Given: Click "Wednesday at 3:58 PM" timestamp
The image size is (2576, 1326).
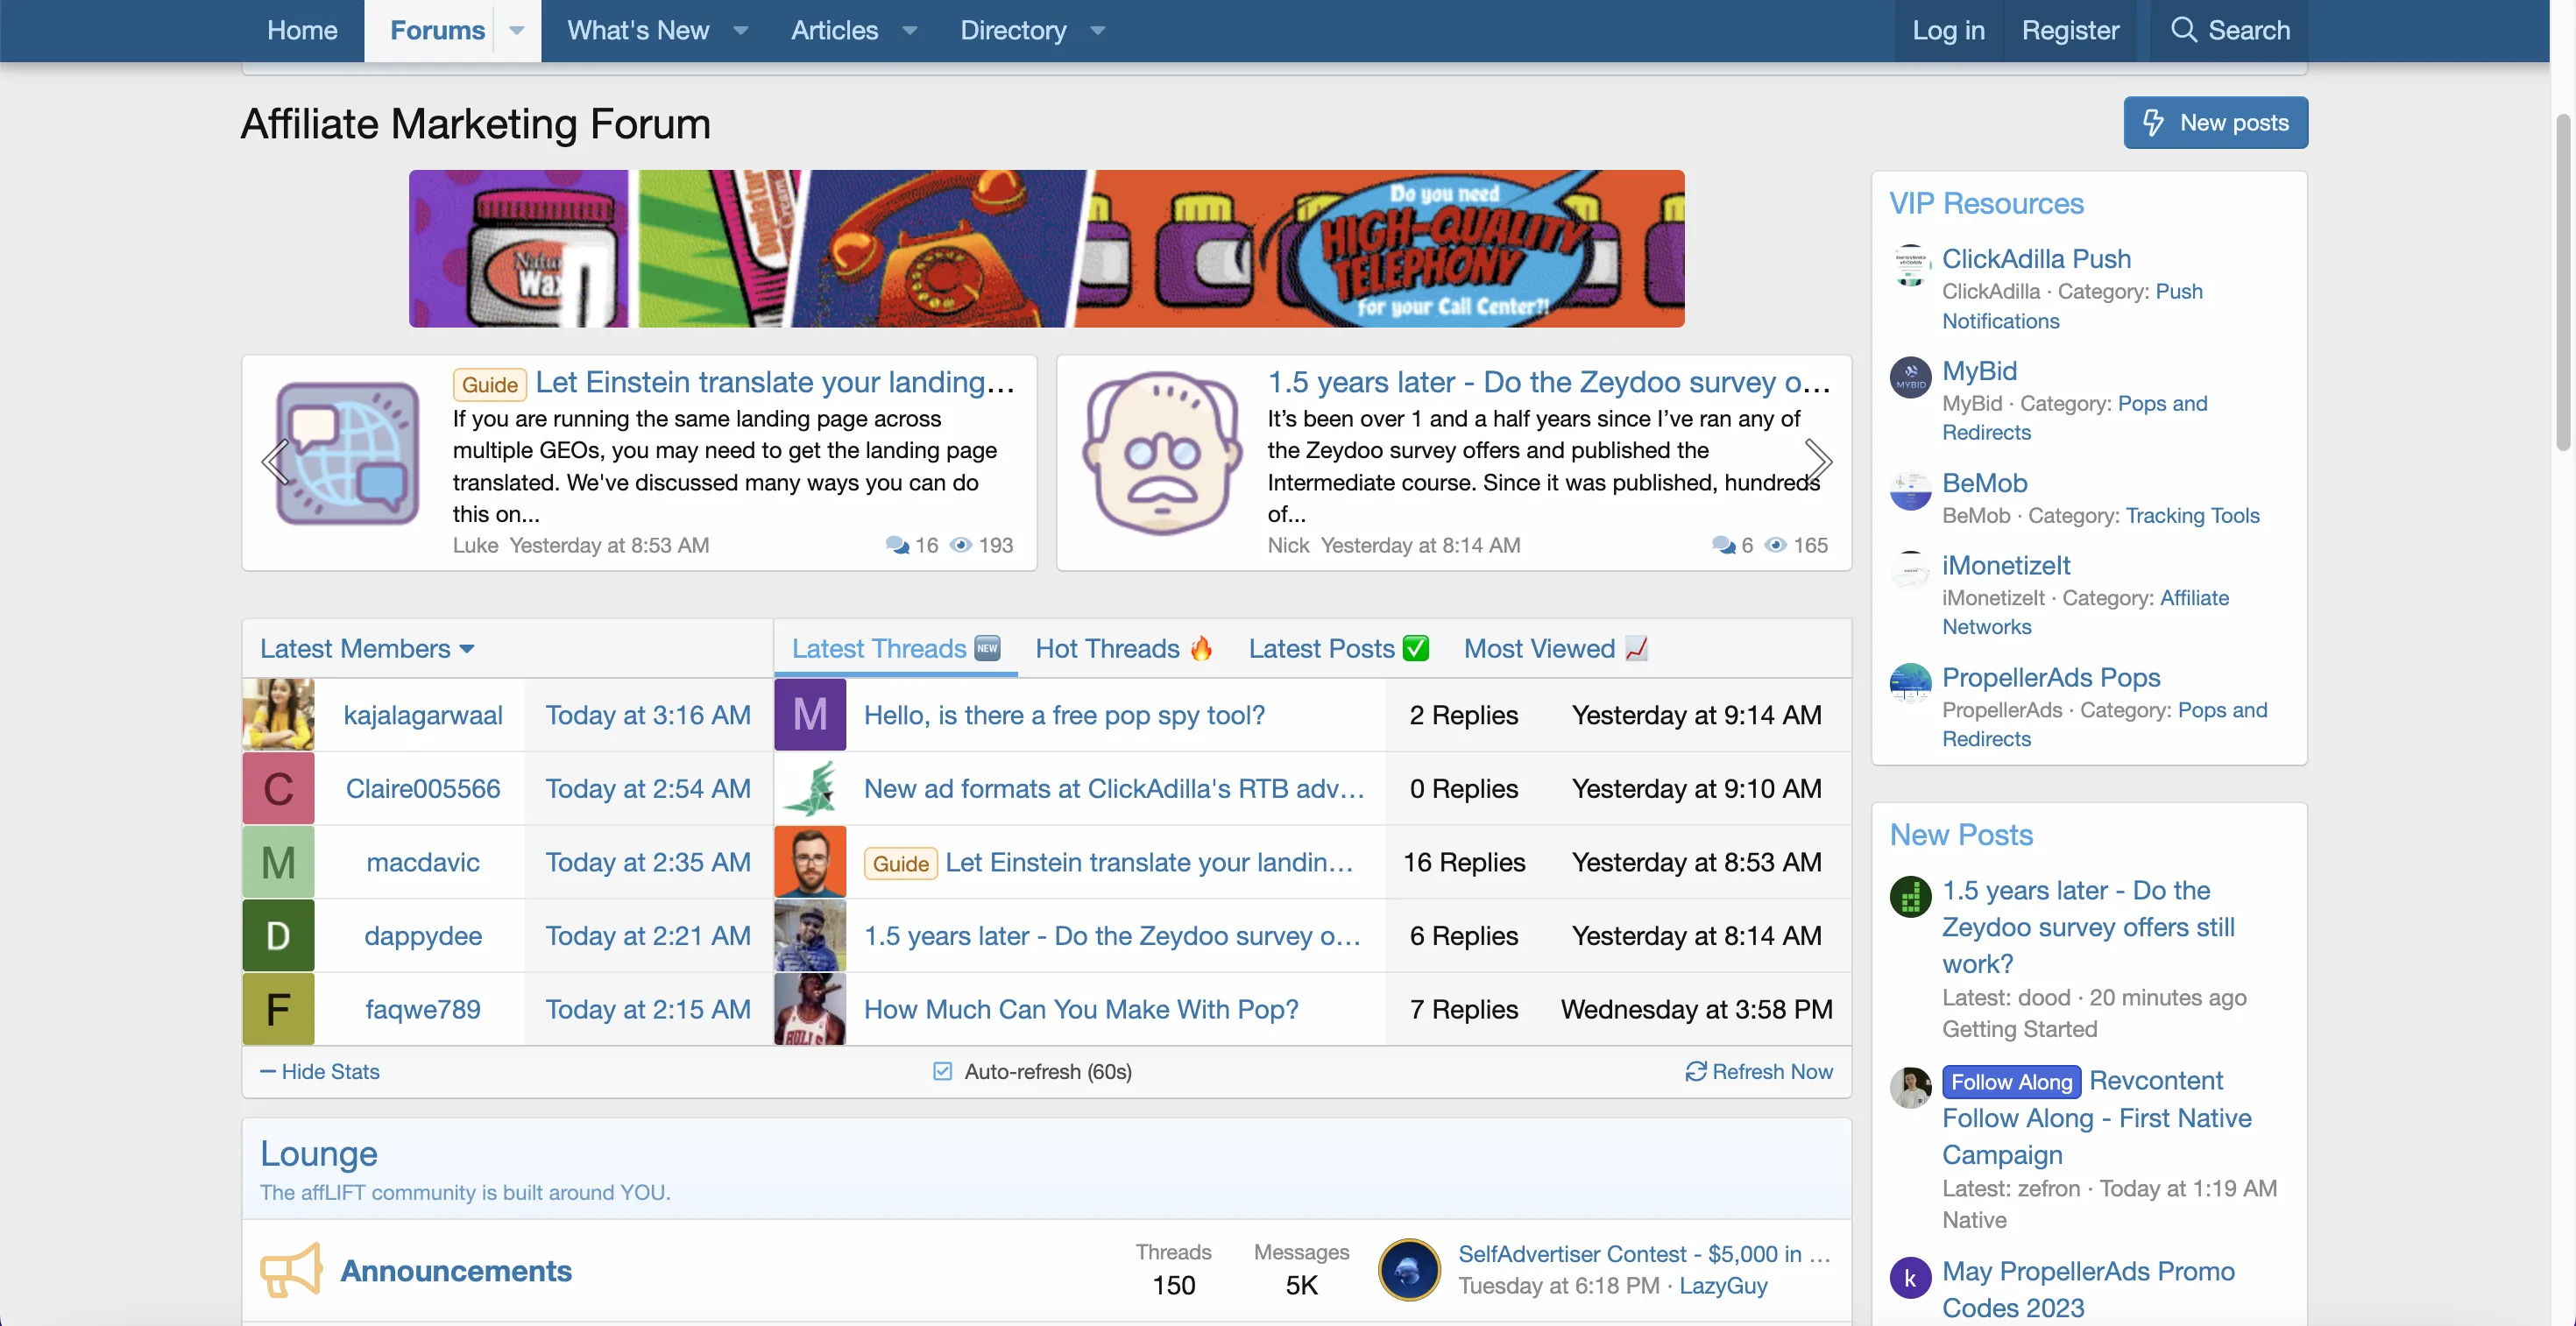Looking at the screenshot, I should pyautogui.click(x=1696, y=1009).
